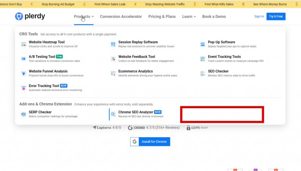The width and height of the screenshot is (301, 171).
Task: Open the A/B Testing Tool link
Action: [42, 57]
